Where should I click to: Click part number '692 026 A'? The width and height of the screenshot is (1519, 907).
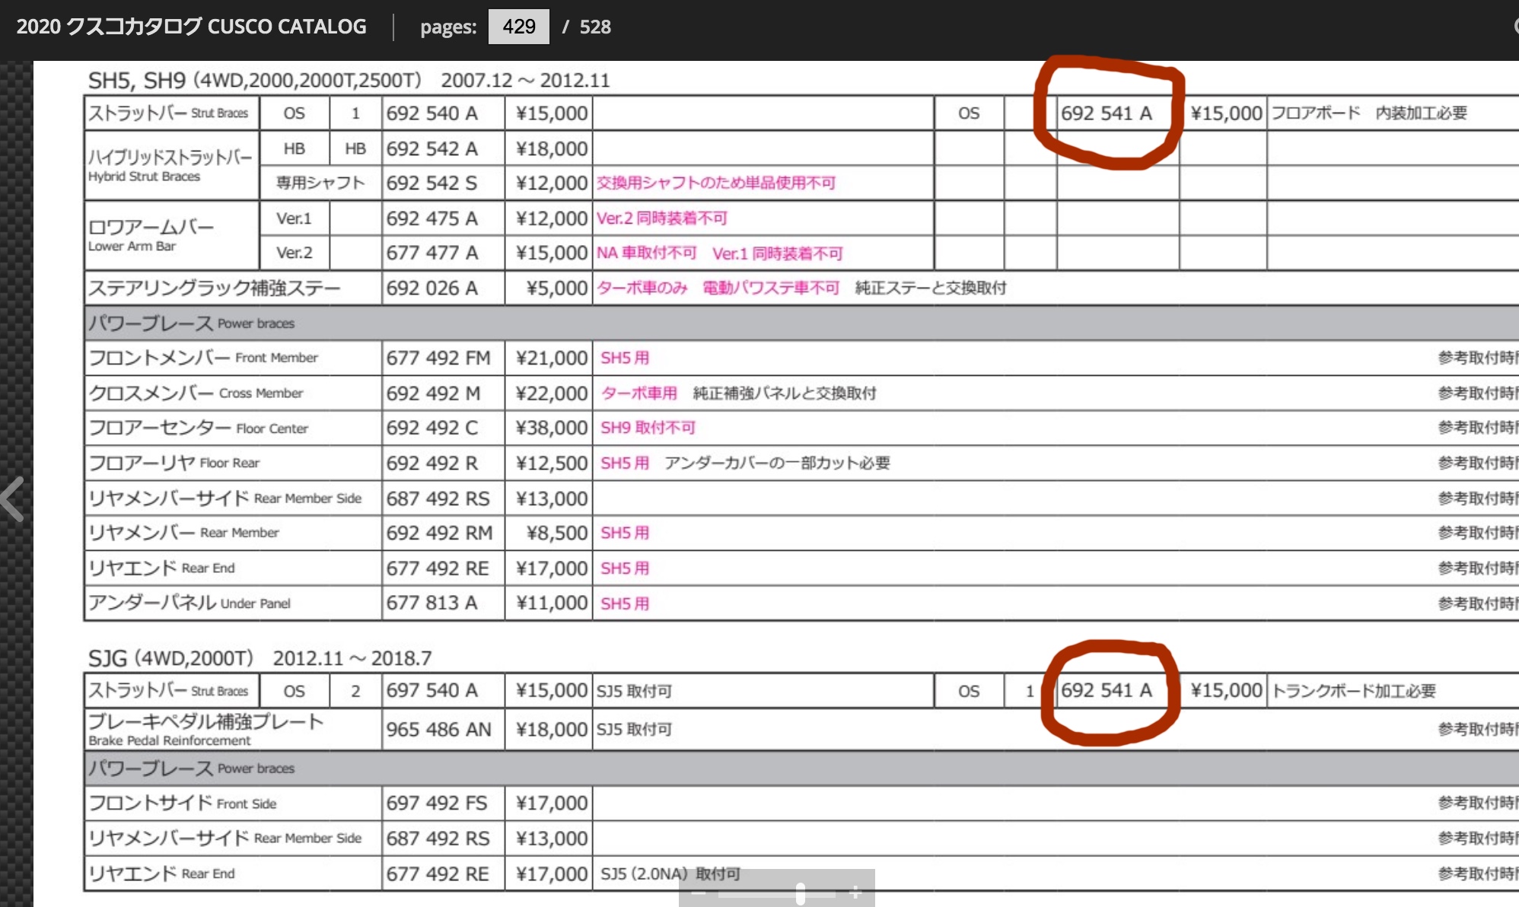coord(431,288)
